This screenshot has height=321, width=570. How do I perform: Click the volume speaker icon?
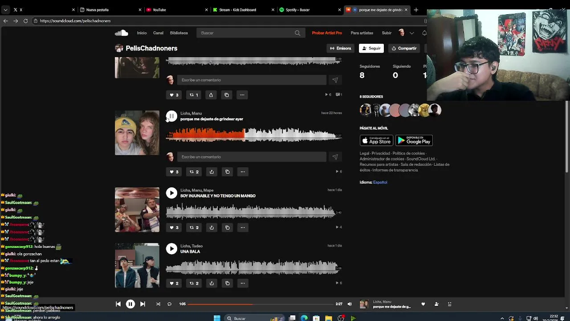tap(350, 304)
